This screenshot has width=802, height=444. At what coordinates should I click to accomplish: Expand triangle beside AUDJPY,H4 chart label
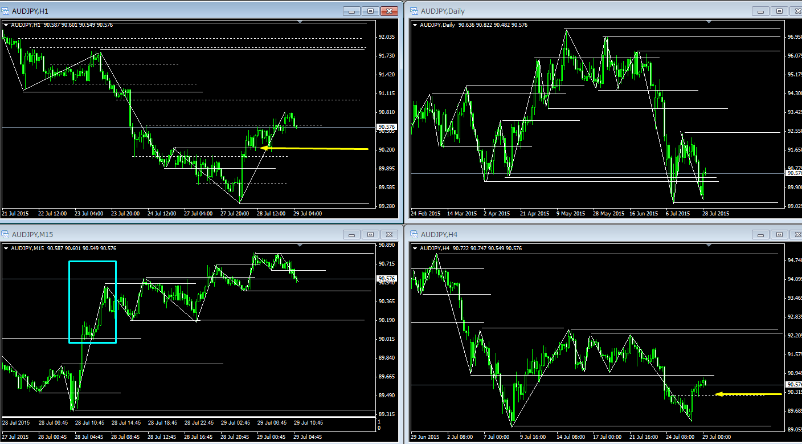pyautogui.click(x=415, y=249)
